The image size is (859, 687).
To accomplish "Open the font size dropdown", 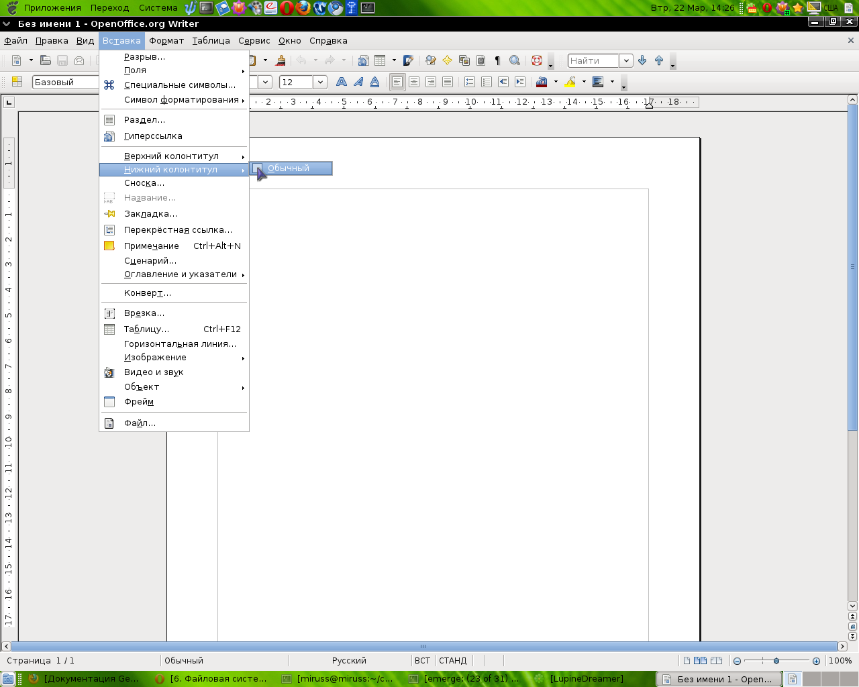I will [320, 82].
